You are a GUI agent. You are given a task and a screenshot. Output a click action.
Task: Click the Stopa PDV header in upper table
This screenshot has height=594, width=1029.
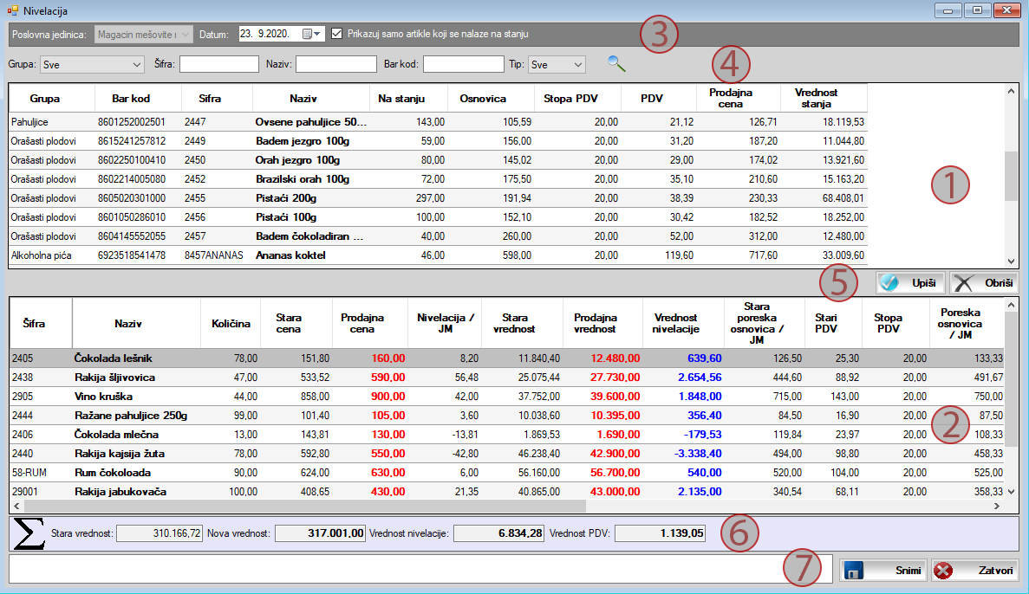point(577,99)
